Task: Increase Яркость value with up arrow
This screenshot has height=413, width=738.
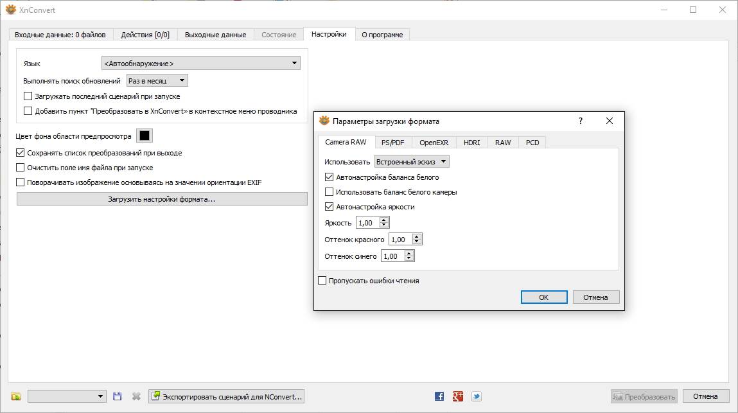Action: [384, 220]
